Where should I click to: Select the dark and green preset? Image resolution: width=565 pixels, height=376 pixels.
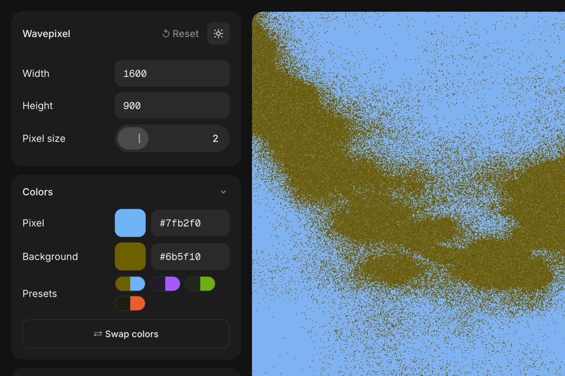[200, 284]
